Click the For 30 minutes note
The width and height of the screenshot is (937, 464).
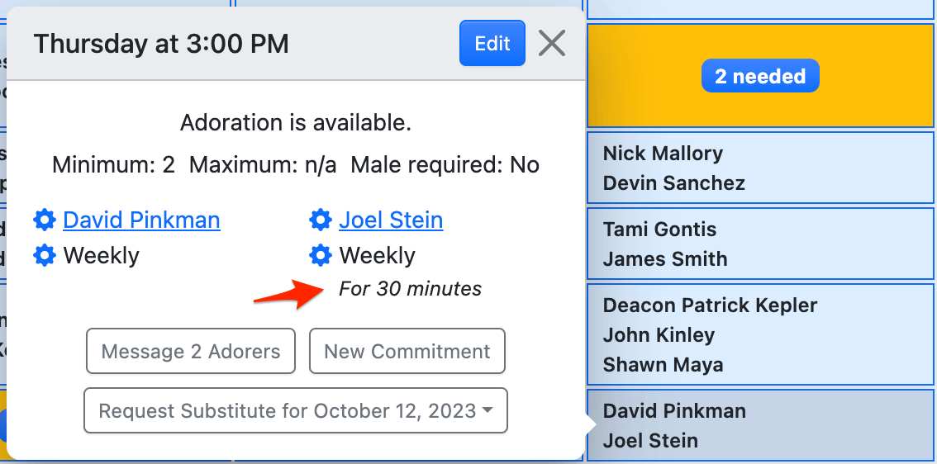410,289
